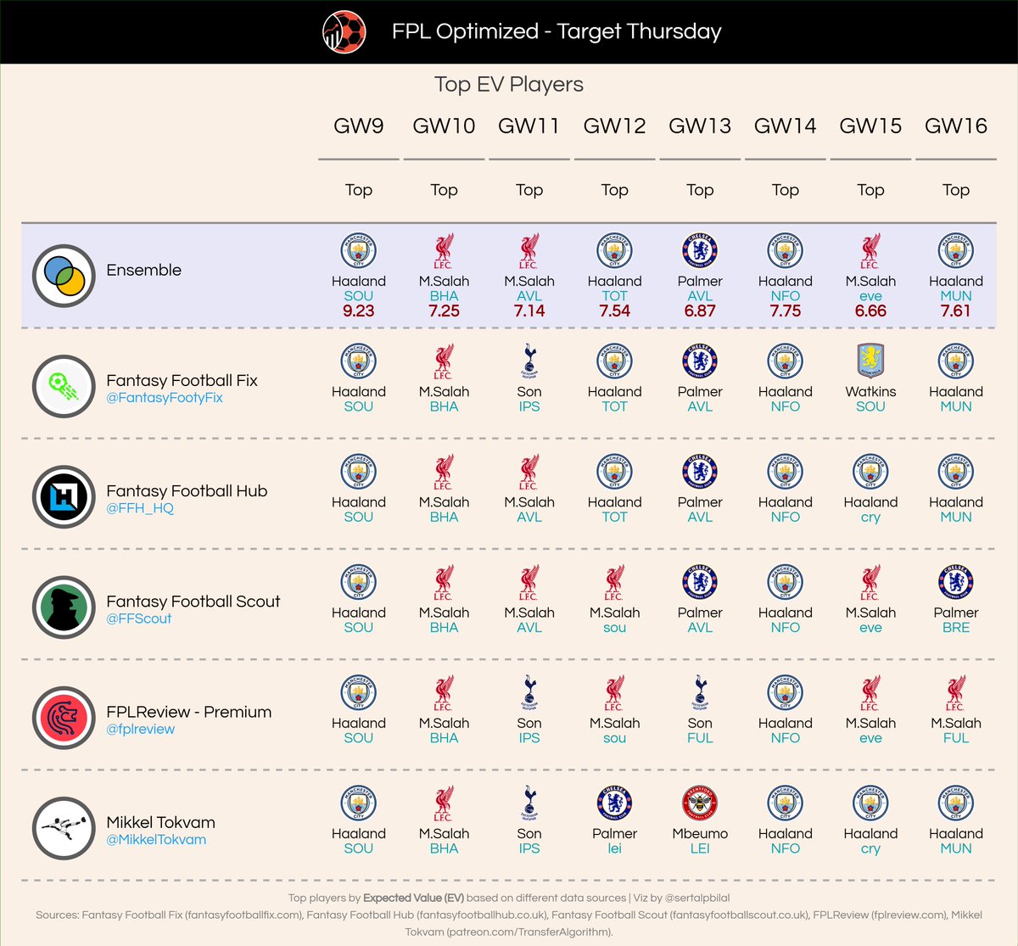1018x946 pixels.
Task: Click Ensemble GW16 EV value 7.61
Action: click(956, 311)
